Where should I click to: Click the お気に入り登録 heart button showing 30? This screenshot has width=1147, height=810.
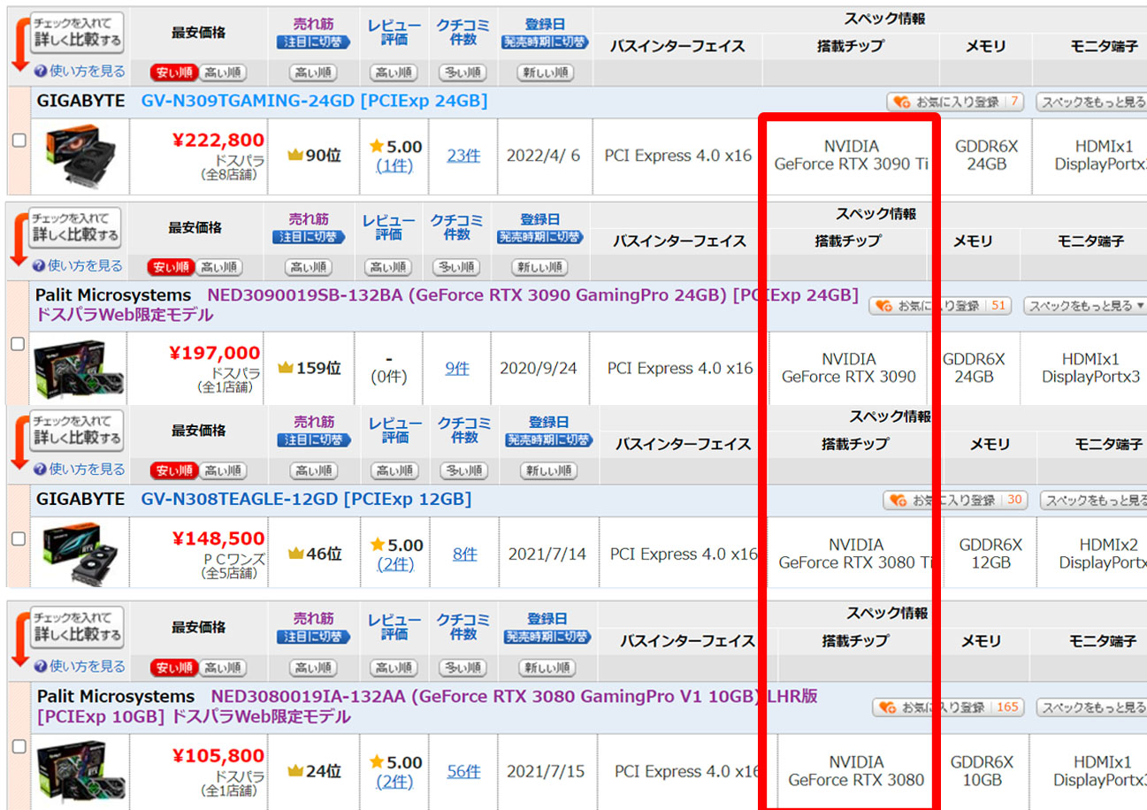956,501
